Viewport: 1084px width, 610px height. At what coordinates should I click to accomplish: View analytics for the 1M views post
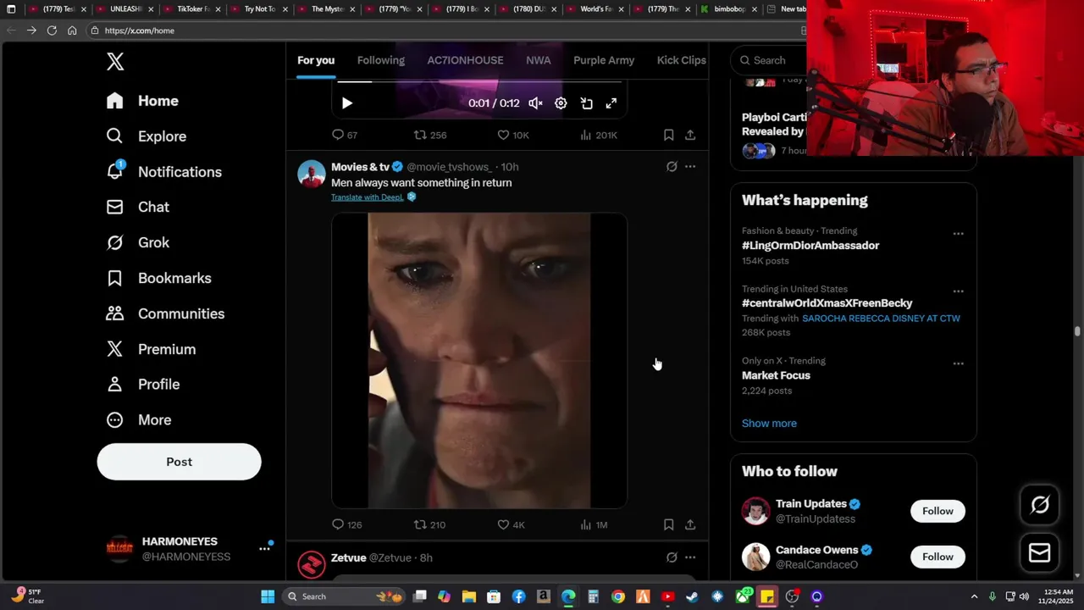click(x=594, y=524)
